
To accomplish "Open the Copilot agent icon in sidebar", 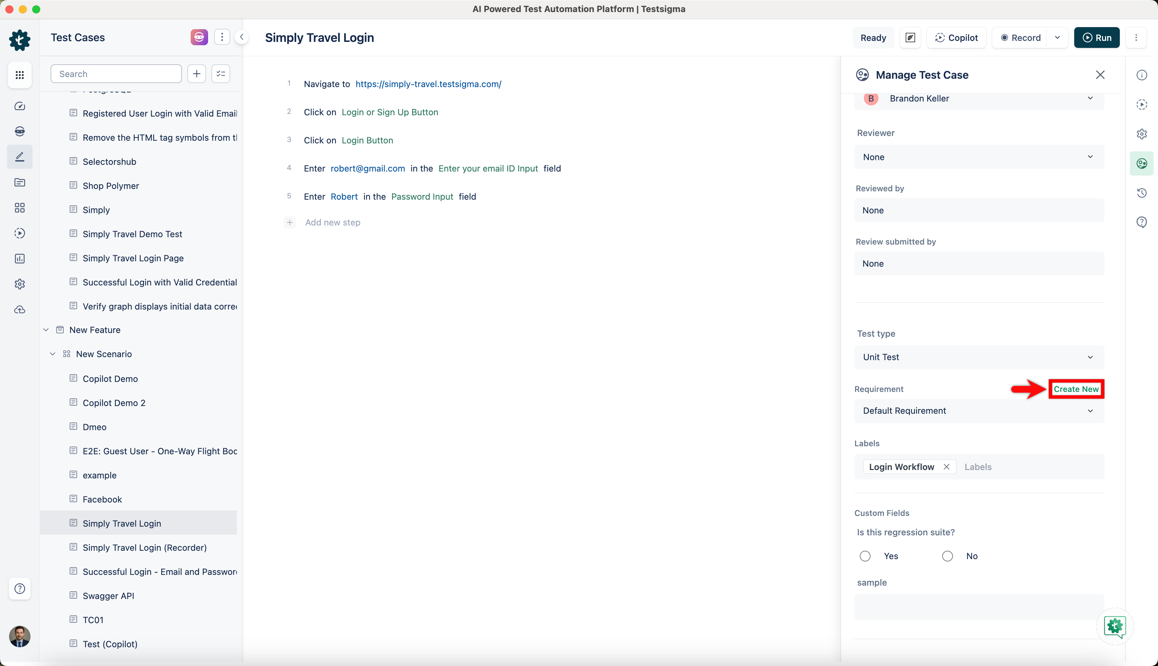I will [x=20, y=132].
